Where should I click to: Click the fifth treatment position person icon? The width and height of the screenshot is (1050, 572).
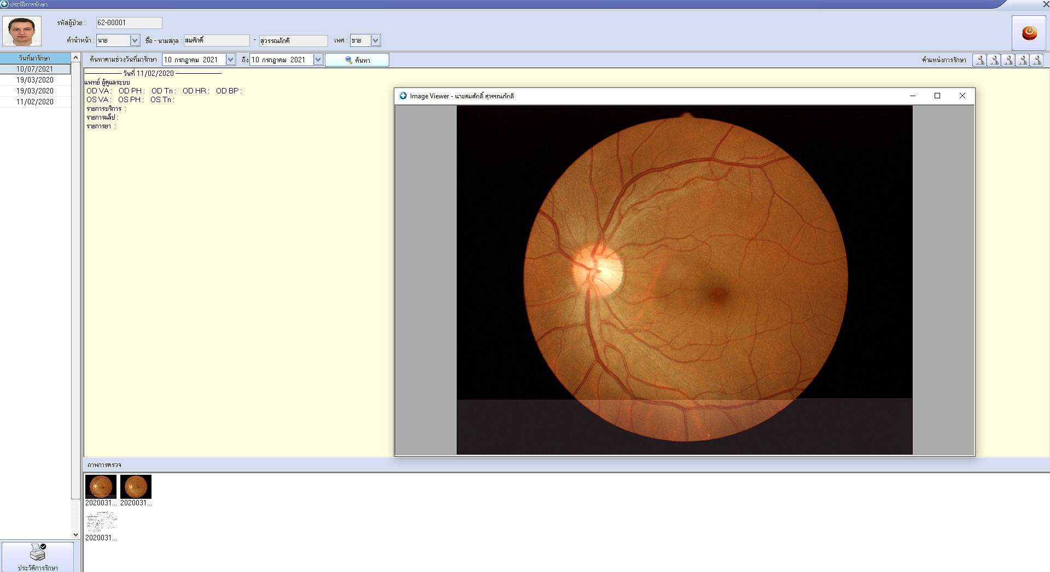(1037, 60)
